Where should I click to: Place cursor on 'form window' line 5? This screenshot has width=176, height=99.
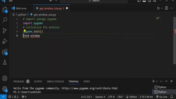pos(31,36)
